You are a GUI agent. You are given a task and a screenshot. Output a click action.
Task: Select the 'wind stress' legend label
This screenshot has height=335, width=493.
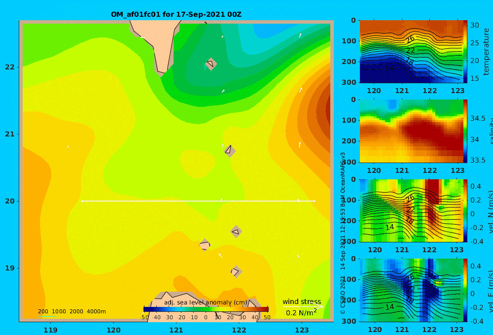[x=302, y=301]
